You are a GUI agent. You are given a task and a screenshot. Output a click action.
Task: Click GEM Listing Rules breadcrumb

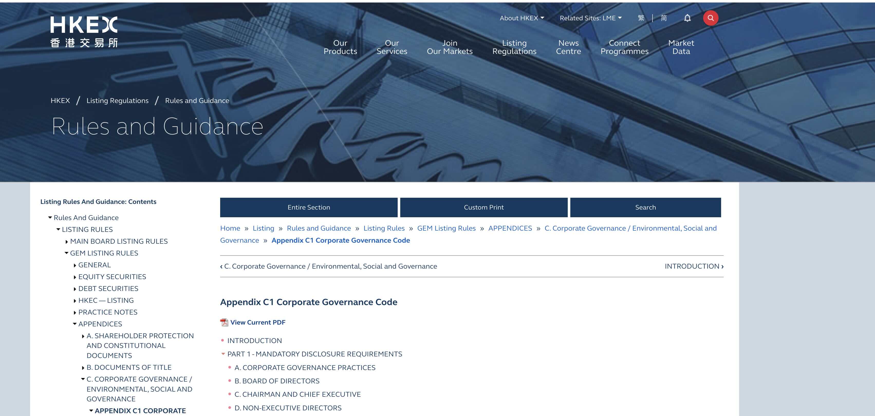coord(446,228)
